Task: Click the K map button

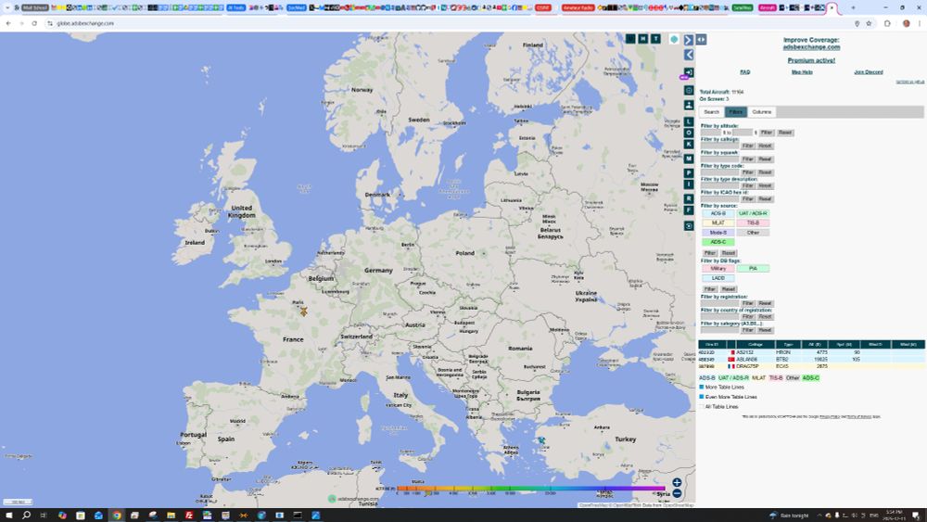Action: coord(689,145)
